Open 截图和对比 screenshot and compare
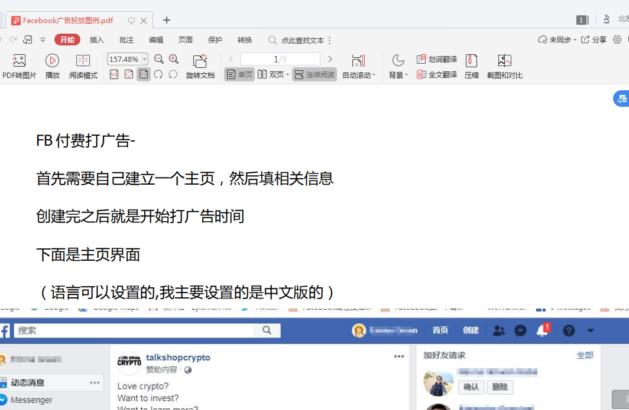The width and height of the screenshot is (629, 410). (x=504, y=66)
